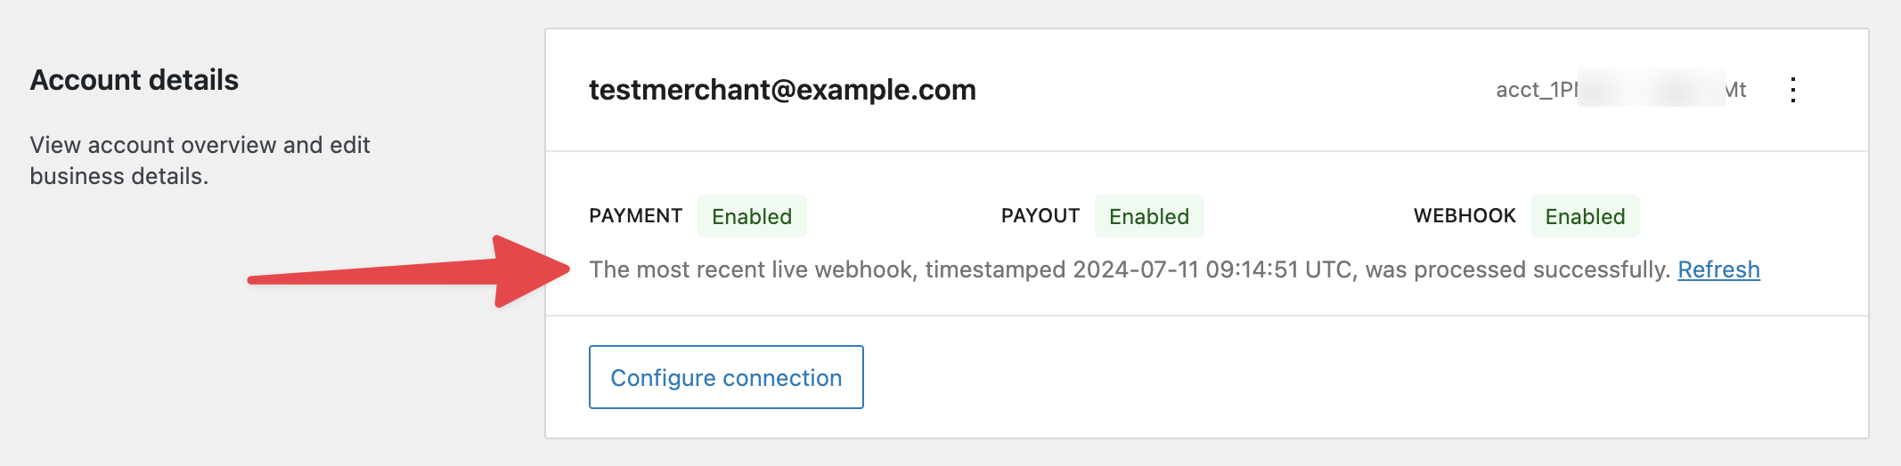Click the WEBHOOK status label
The width and height of the screenshot is (1901, 466).
(1465, 216)
